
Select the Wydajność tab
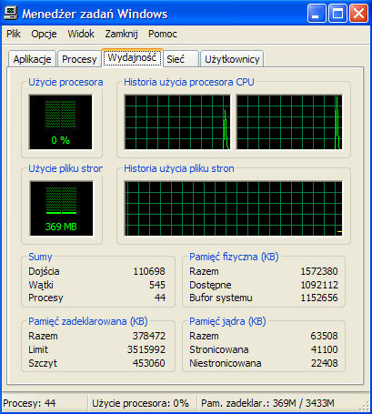click(132, 57)
